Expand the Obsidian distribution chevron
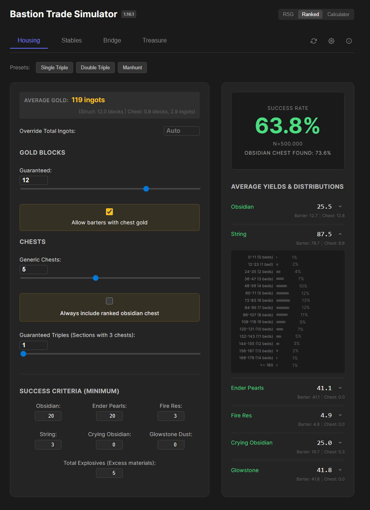Image resolution: width=370 pixels, height=510 pixels. [340, 207]
